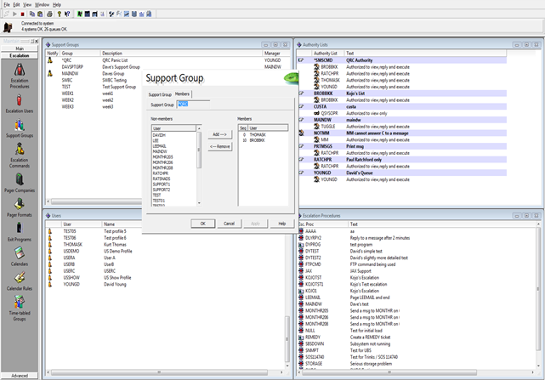Screen dimensions: 545x380
Task: Select the Pager Formats sidebar icon
Action: coord(19,207)
